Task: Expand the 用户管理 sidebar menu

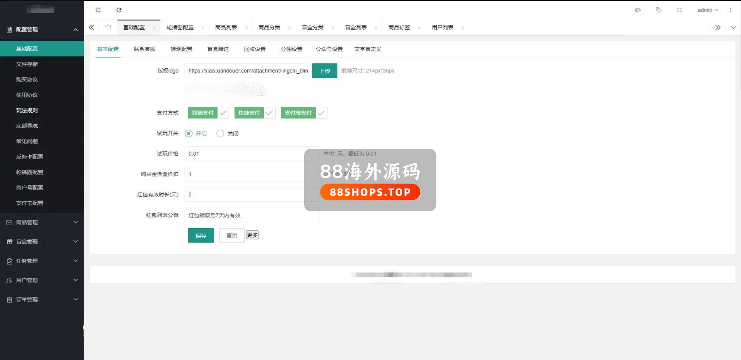Action: [x=42, y=280]
